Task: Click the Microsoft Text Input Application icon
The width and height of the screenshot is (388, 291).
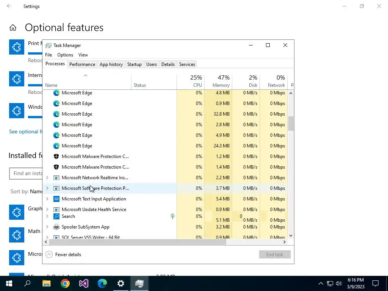Action: [56, 199]
